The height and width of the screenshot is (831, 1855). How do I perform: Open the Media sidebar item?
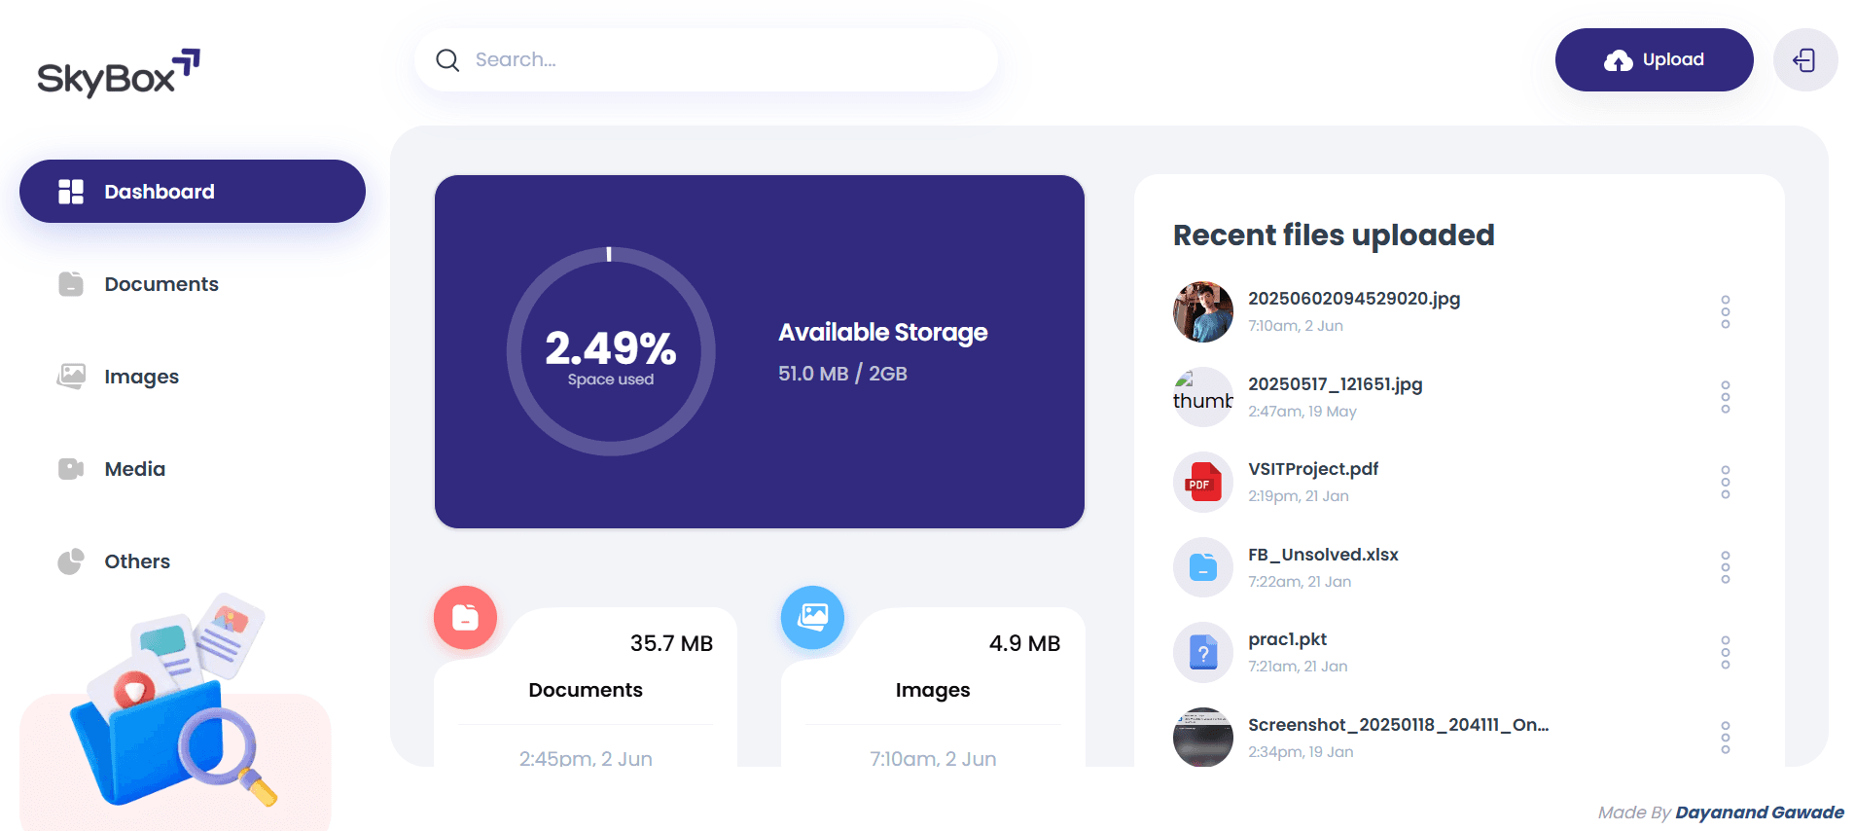[193, 469]
